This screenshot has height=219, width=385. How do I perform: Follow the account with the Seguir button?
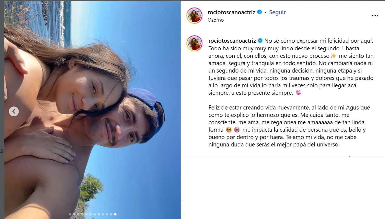[277, 12]
